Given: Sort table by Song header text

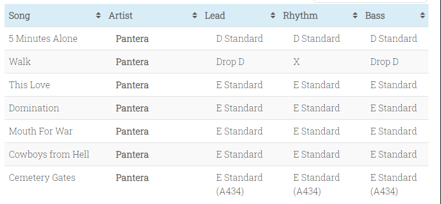Looking at the screenshot, I should click(19, 15).
